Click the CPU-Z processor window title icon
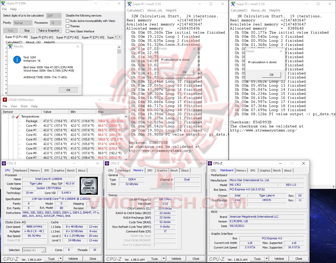Image resolution: width=336 pixels, height=263 pixels. (x=4, y=163)
